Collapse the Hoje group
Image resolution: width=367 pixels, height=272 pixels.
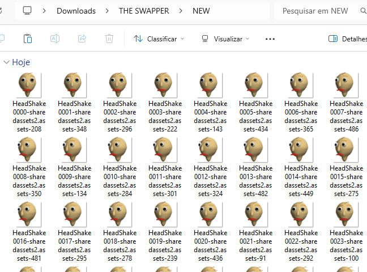[6, 62]
